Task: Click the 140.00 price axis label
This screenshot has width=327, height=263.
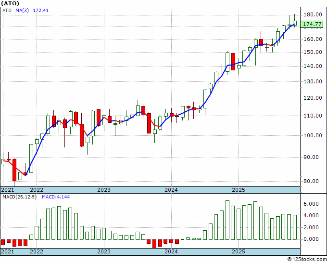Action: pos(313,66)
